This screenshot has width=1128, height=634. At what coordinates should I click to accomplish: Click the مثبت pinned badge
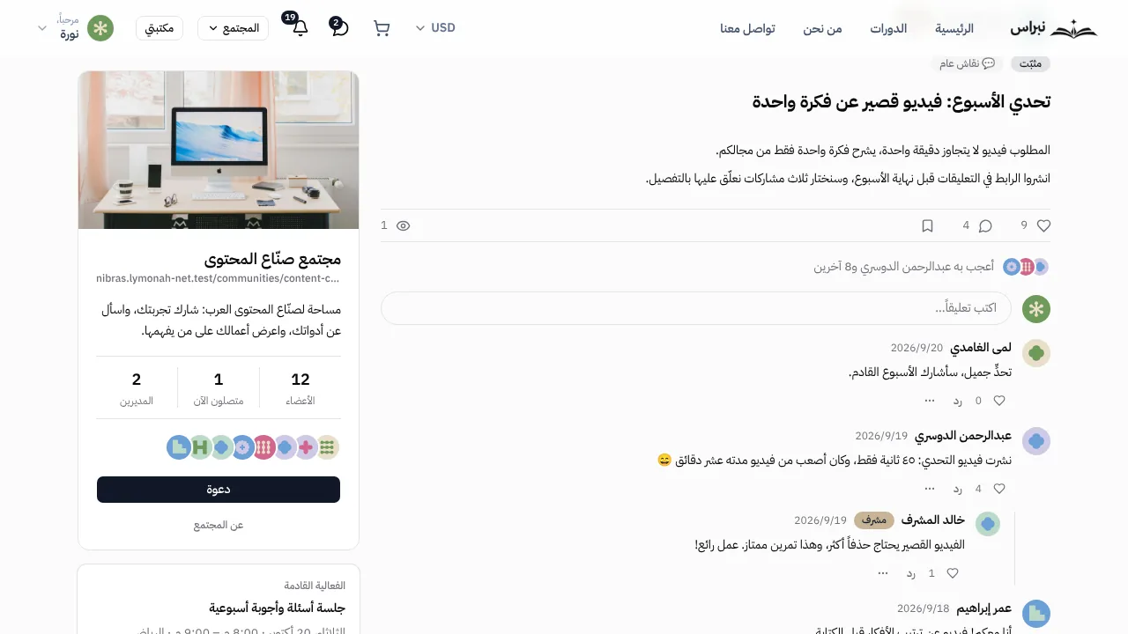coord(1030,63)
